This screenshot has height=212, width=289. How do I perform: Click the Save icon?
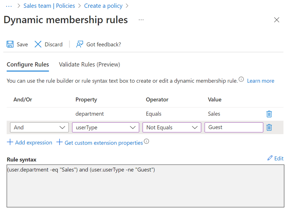point(10,44)
